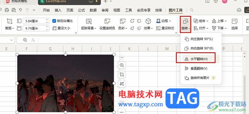
Task: Choose Rotate Left 90° (向左旋转)
Action: (x=201, y=39)
